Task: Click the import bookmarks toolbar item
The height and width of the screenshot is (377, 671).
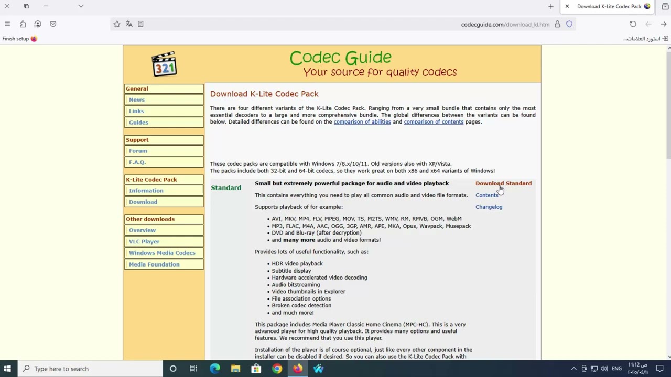Action: [x=646, y=39]
